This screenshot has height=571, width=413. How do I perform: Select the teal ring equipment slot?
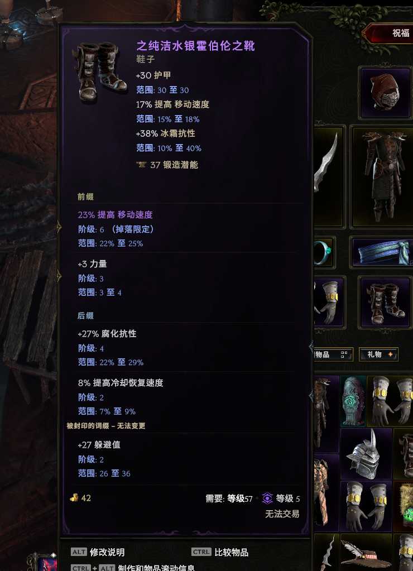324,252
